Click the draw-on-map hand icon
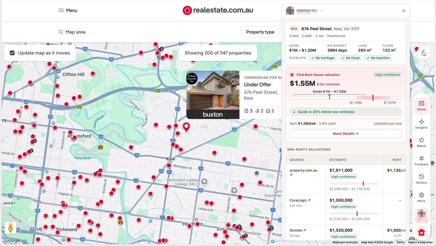Image resolution: width=436 pixels, height=246 pixels. (x=423, y=53)
